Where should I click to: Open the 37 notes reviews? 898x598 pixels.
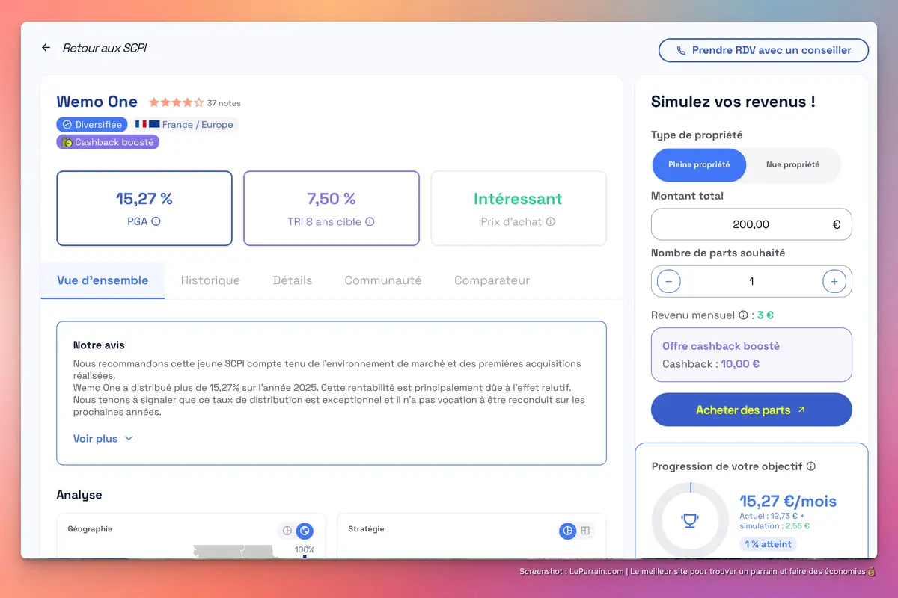(224, 103)
